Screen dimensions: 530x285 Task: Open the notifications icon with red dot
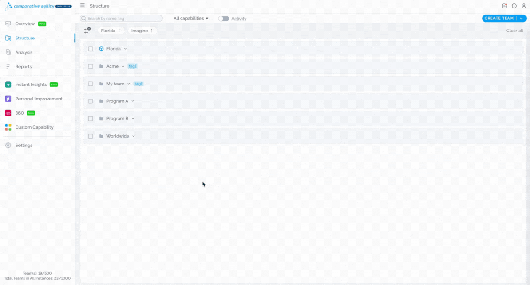click(504, 6)
